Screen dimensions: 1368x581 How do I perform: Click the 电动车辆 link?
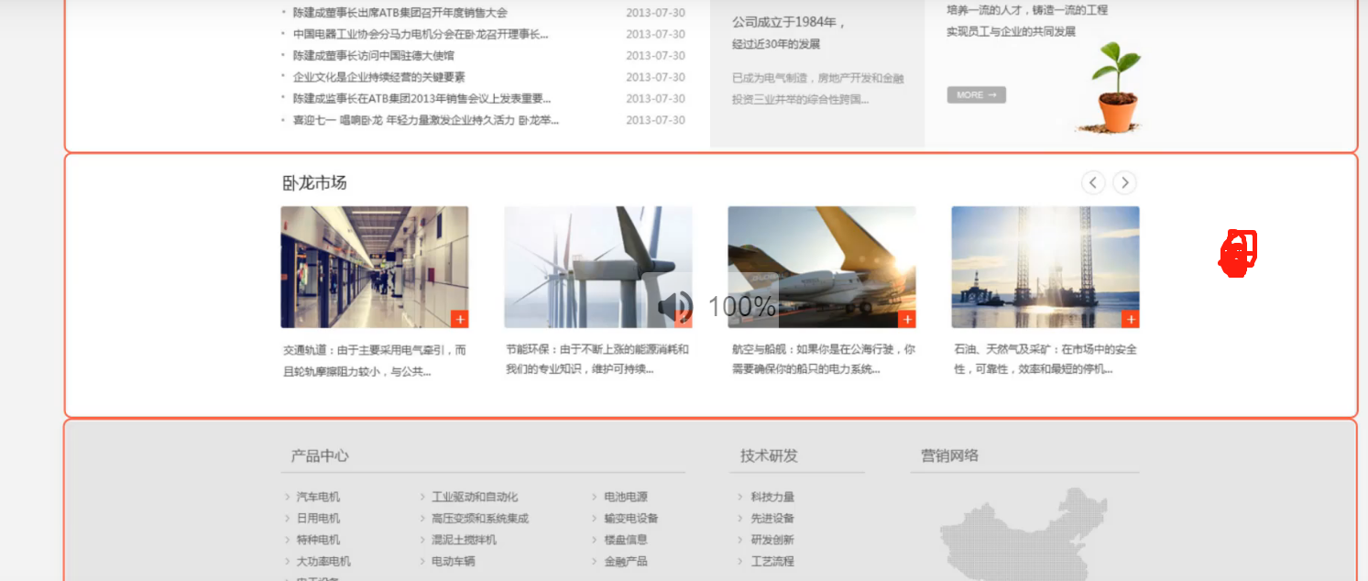coord(454,561)
